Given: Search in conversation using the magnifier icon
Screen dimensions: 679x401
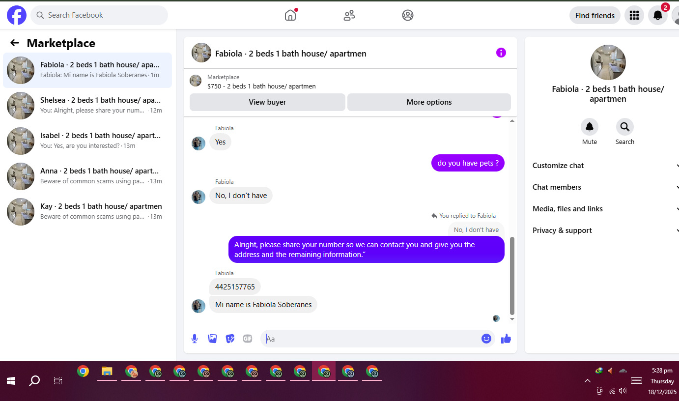Looking at the screenshot, I should (x=625, y=127).
